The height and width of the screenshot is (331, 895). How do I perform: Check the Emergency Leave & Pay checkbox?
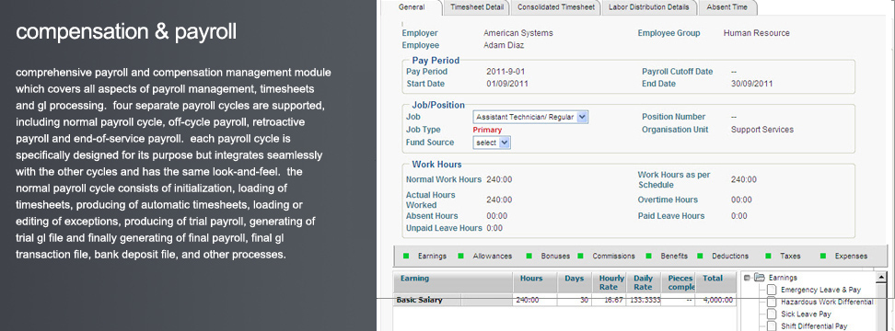point(772,290)
